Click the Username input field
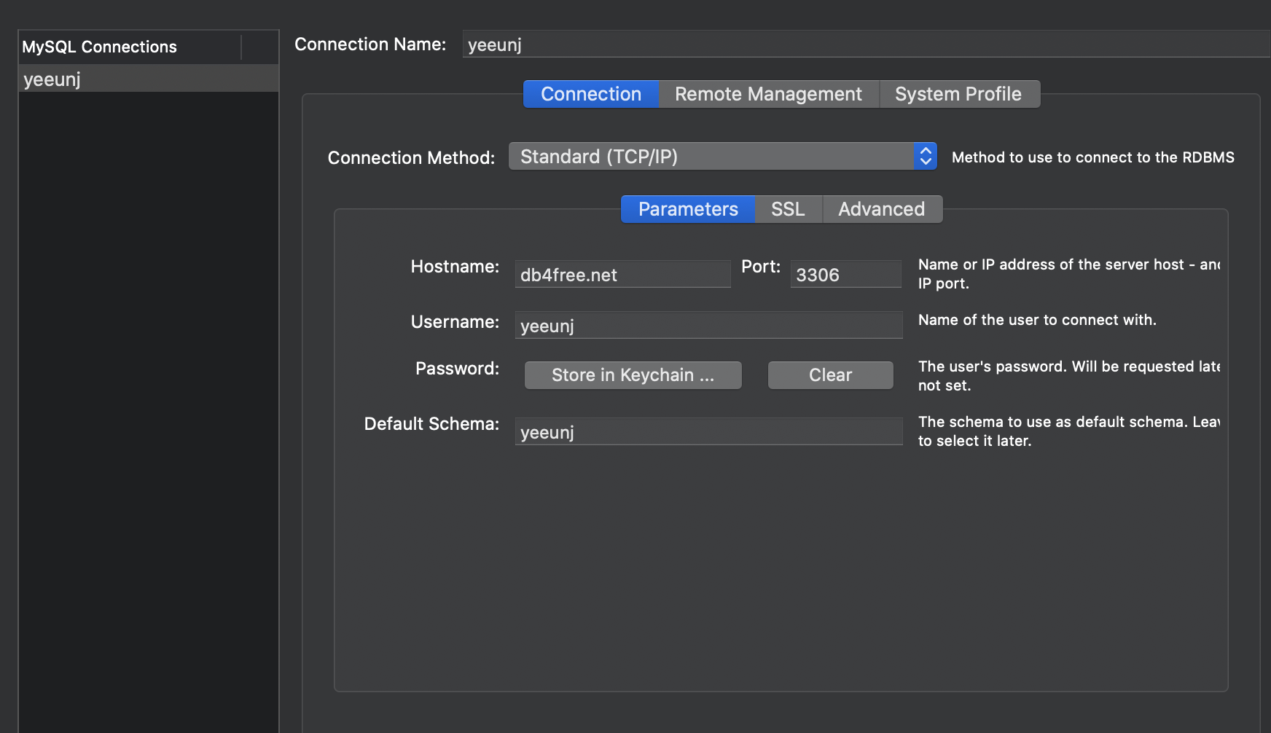Image resolution: width=1271 pixels, height=733 pixels. tap(708, 325)
